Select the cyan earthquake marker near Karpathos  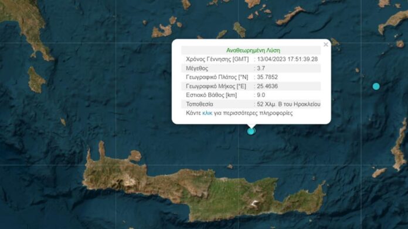[x=376, y=86]
